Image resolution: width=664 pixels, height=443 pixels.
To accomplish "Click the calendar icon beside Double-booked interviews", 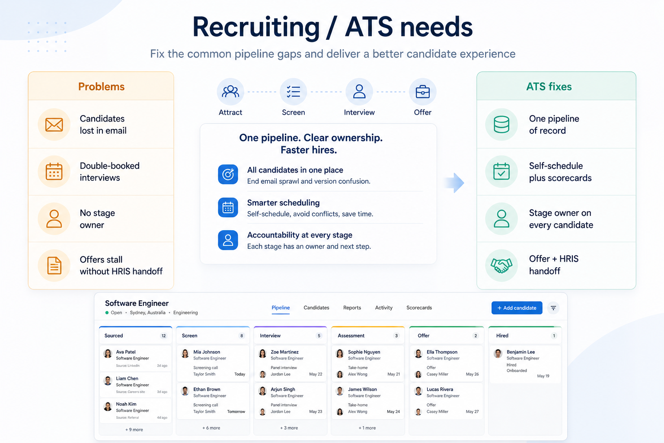I will (x=54, y=172).
